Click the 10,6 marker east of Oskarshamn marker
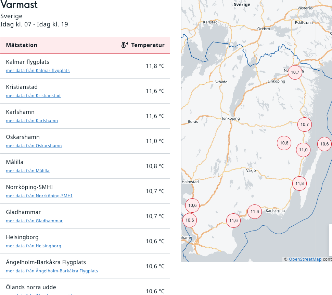Viewport: 332px width, 295px height. click(324, 144)
